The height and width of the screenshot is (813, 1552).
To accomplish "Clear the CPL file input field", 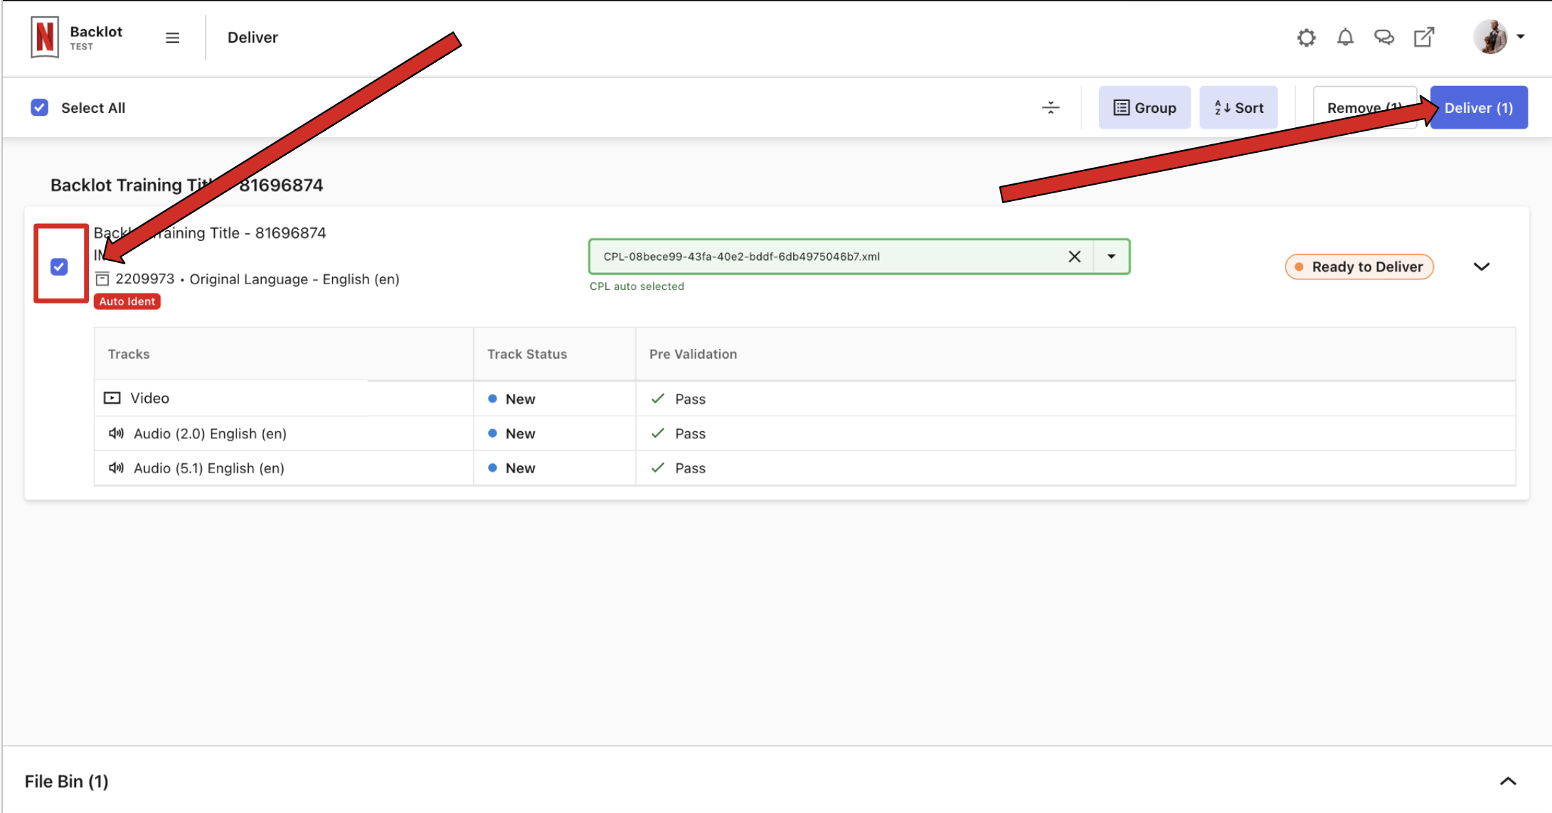I will [x=1075, y=257].
